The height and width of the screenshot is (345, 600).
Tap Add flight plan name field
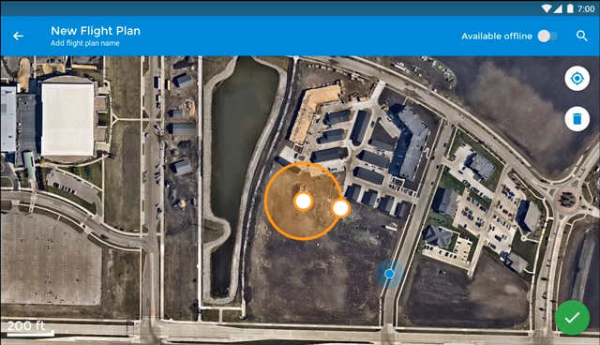[x=85, y=43]
